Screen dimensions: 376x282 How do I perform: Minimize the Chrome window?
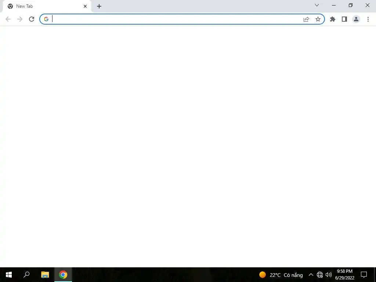coord(334,5)
